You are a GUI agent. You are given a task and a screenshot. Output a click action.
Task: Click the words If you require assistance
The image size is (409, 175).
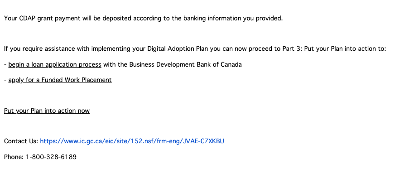pos(39,49)
